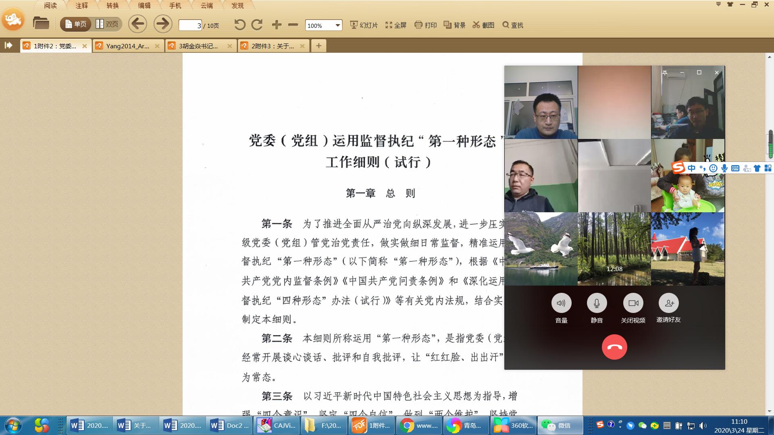Switch to double page view (双页)
The image size is (774, 435).
pyautogui.click(x=107, y=24)
